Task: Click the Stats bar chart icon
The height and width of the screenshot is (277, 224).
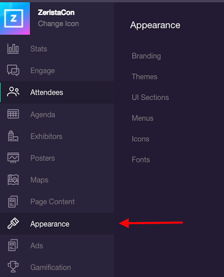Action: pyautogui.click(x=13, y=49)
